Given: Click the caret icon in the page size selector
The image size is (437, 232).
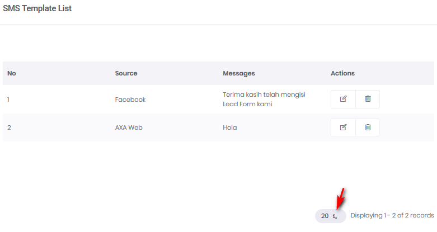Looking at the screenshot, I should coord(335,216).
